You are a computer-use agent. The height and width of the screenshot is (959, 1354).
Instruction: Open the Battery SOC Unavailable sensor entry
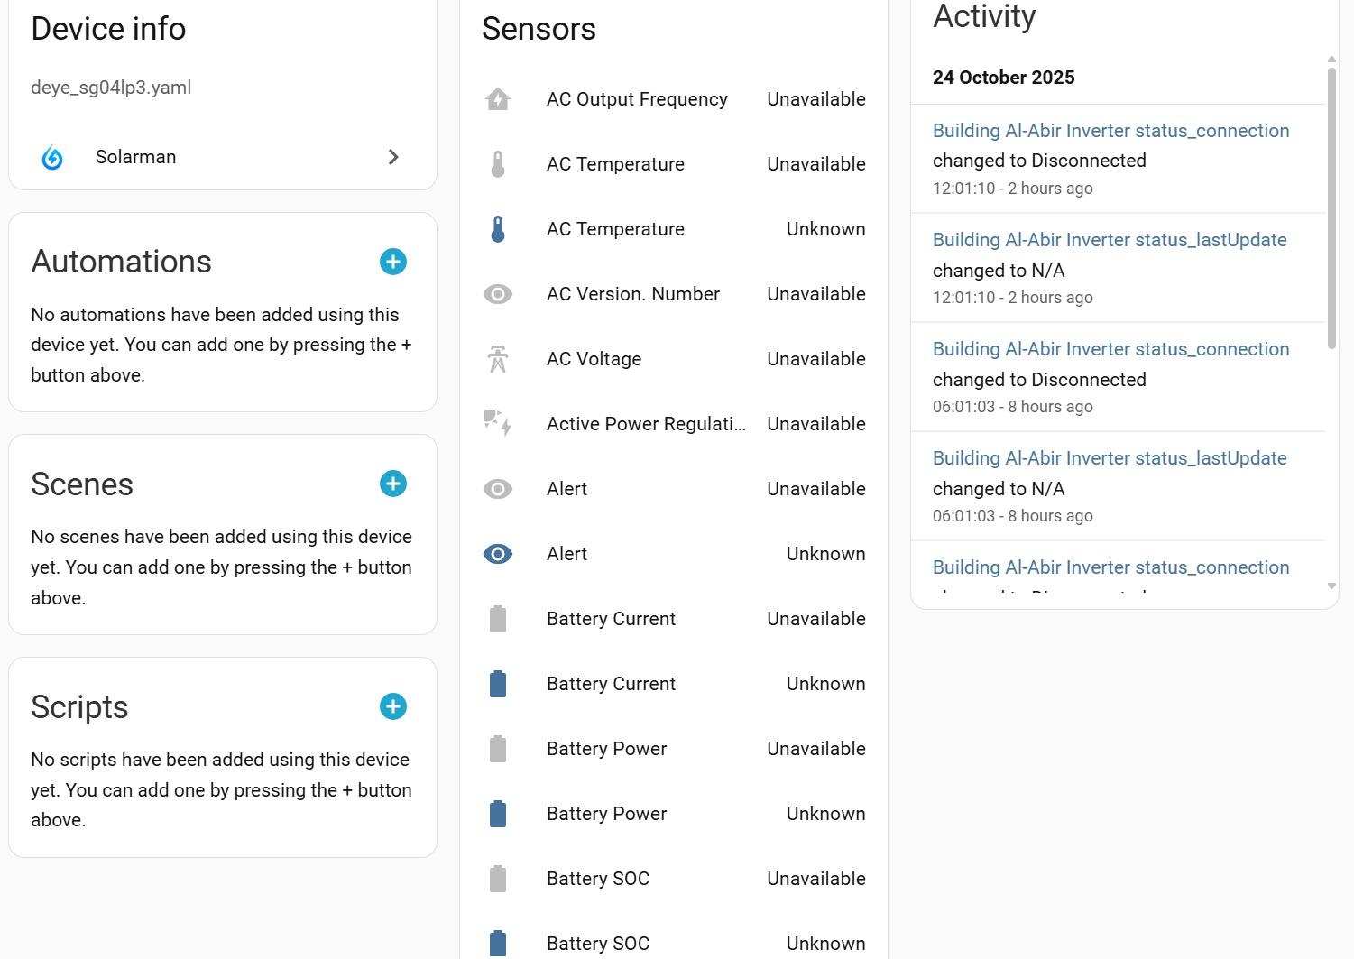click(674, 879)
